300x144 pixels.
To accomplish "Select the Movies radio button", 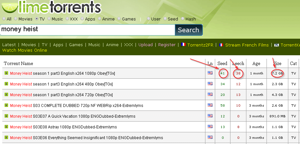I will click(x=16, y=19).
